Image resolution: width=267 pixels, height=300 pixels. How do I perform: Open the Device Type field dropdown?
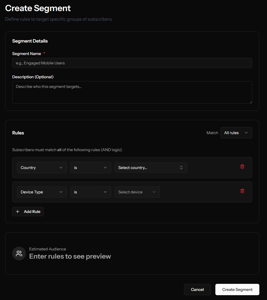pos(42,192)
